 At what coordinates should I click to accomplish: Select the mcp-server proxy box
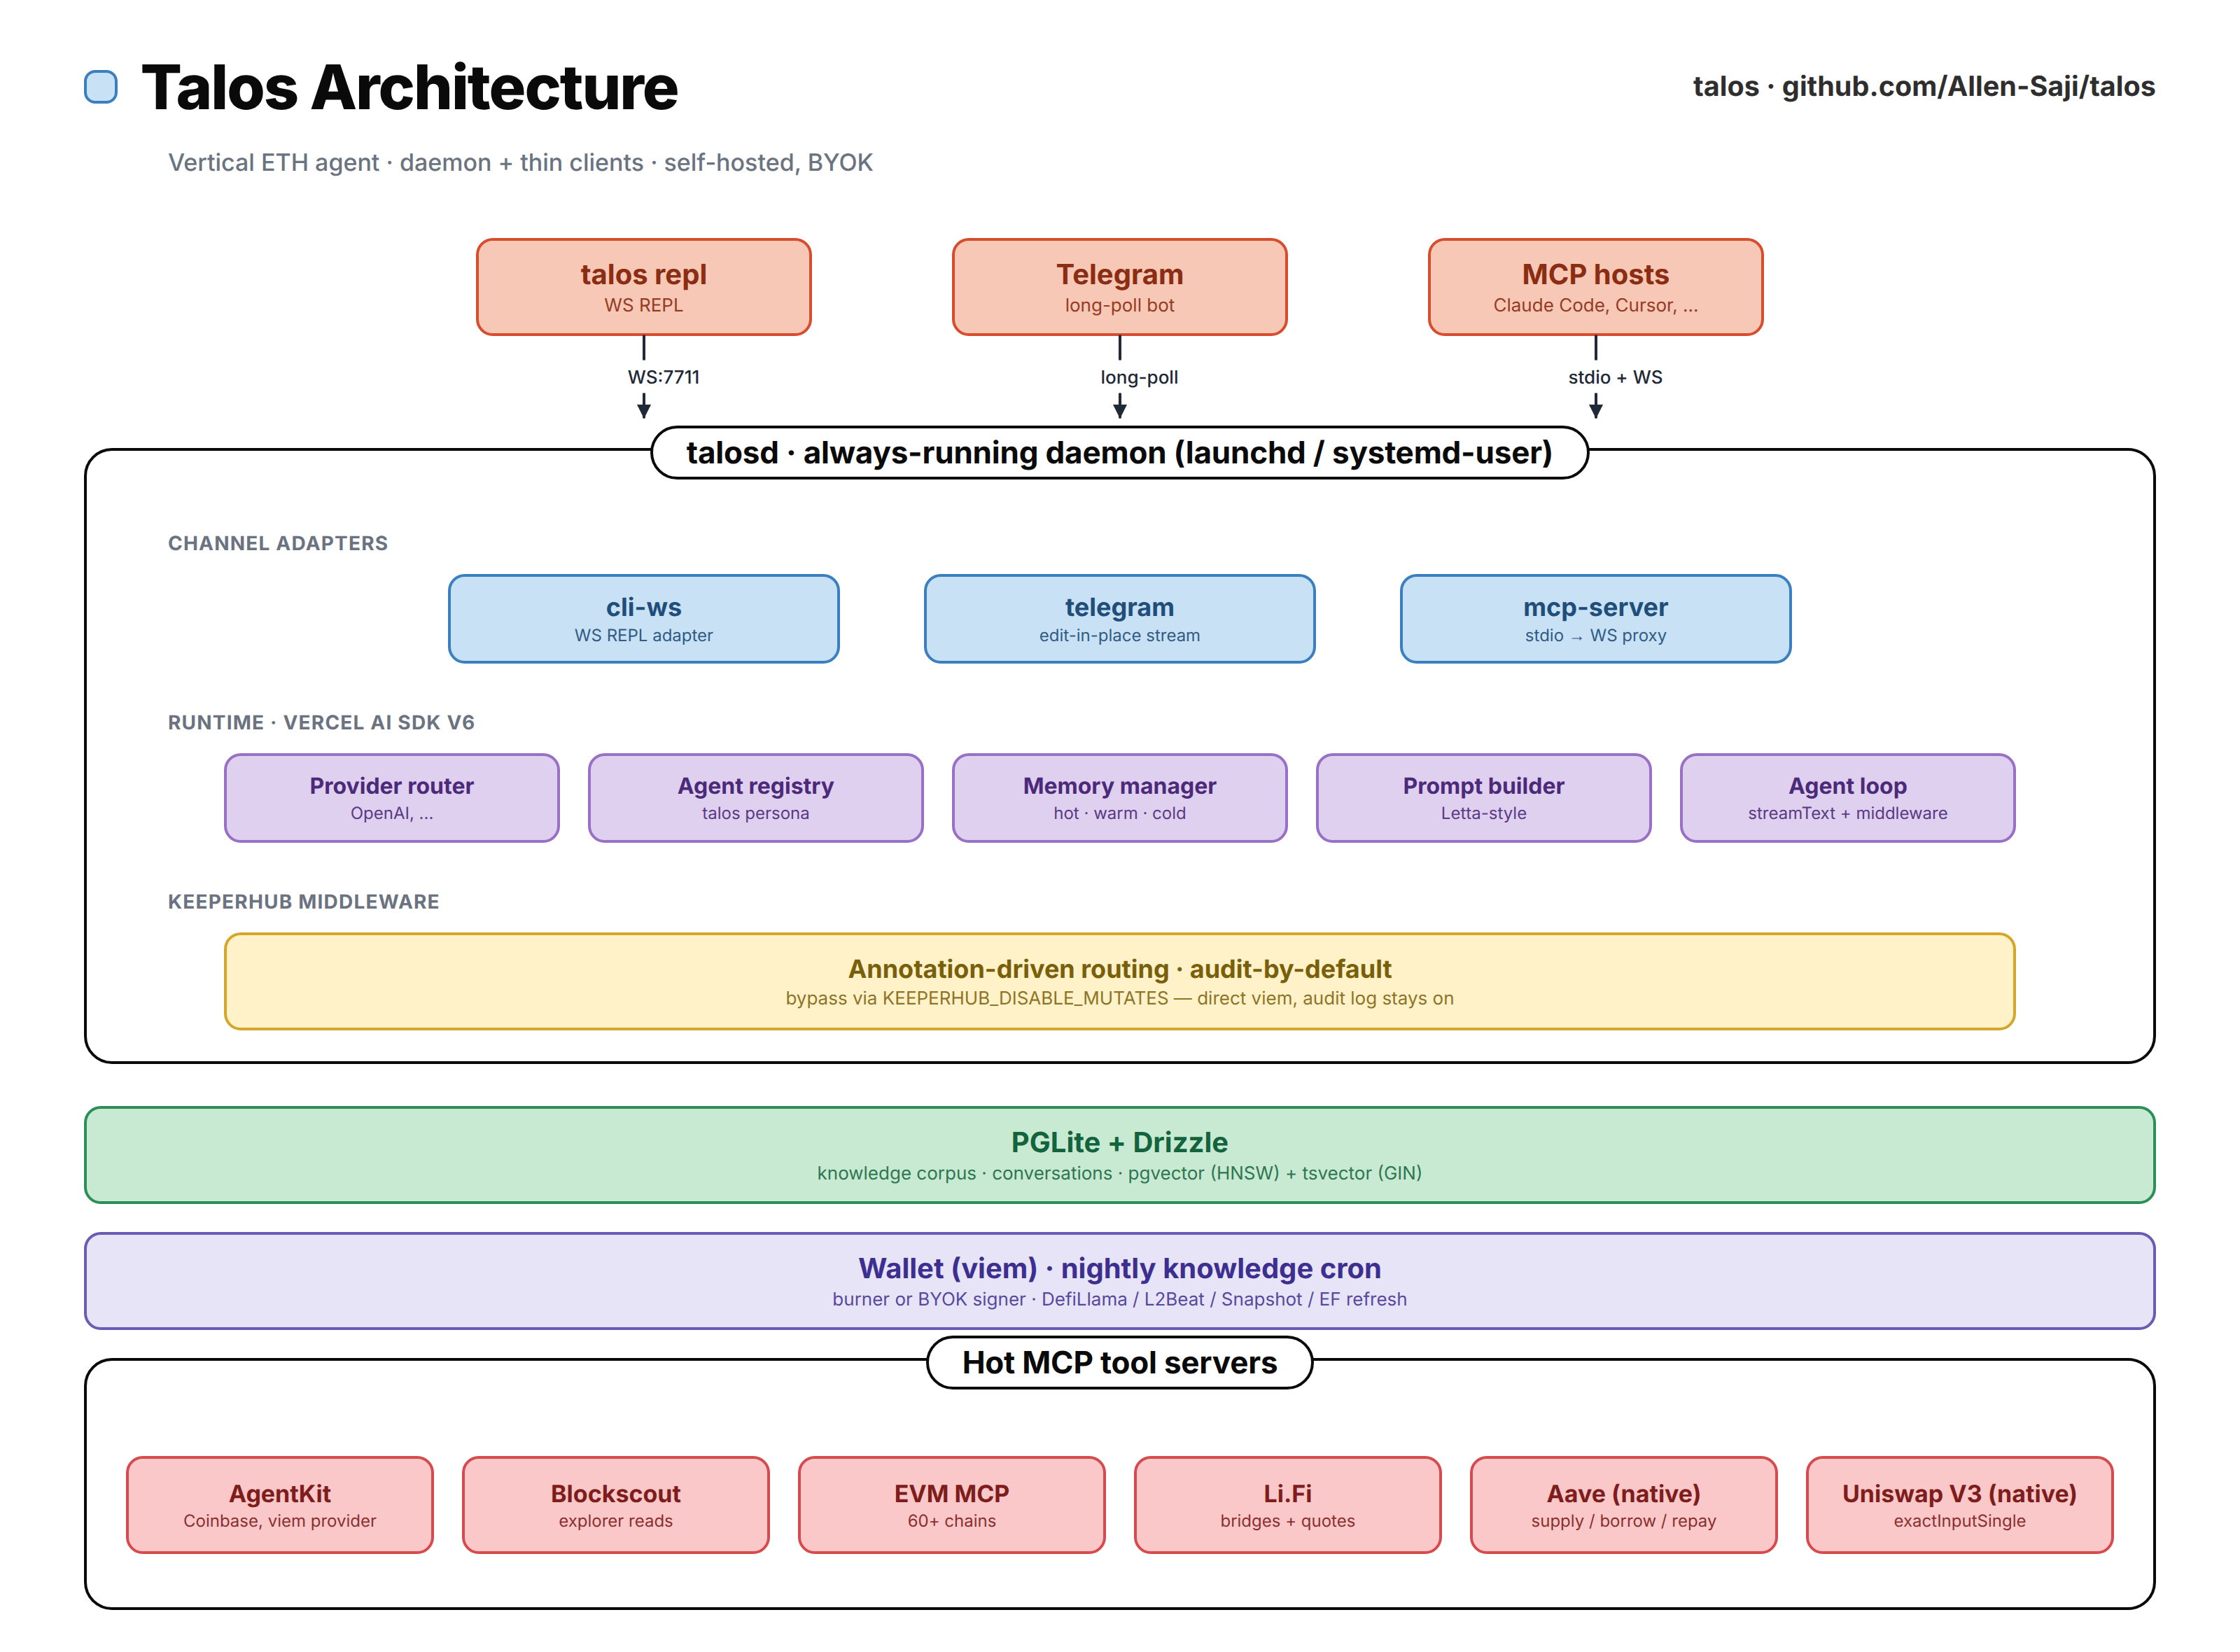1595,619
